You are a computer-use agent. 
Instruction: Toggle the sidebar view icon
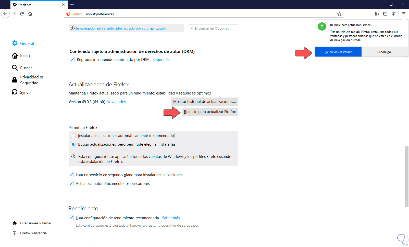click(385, 14)
